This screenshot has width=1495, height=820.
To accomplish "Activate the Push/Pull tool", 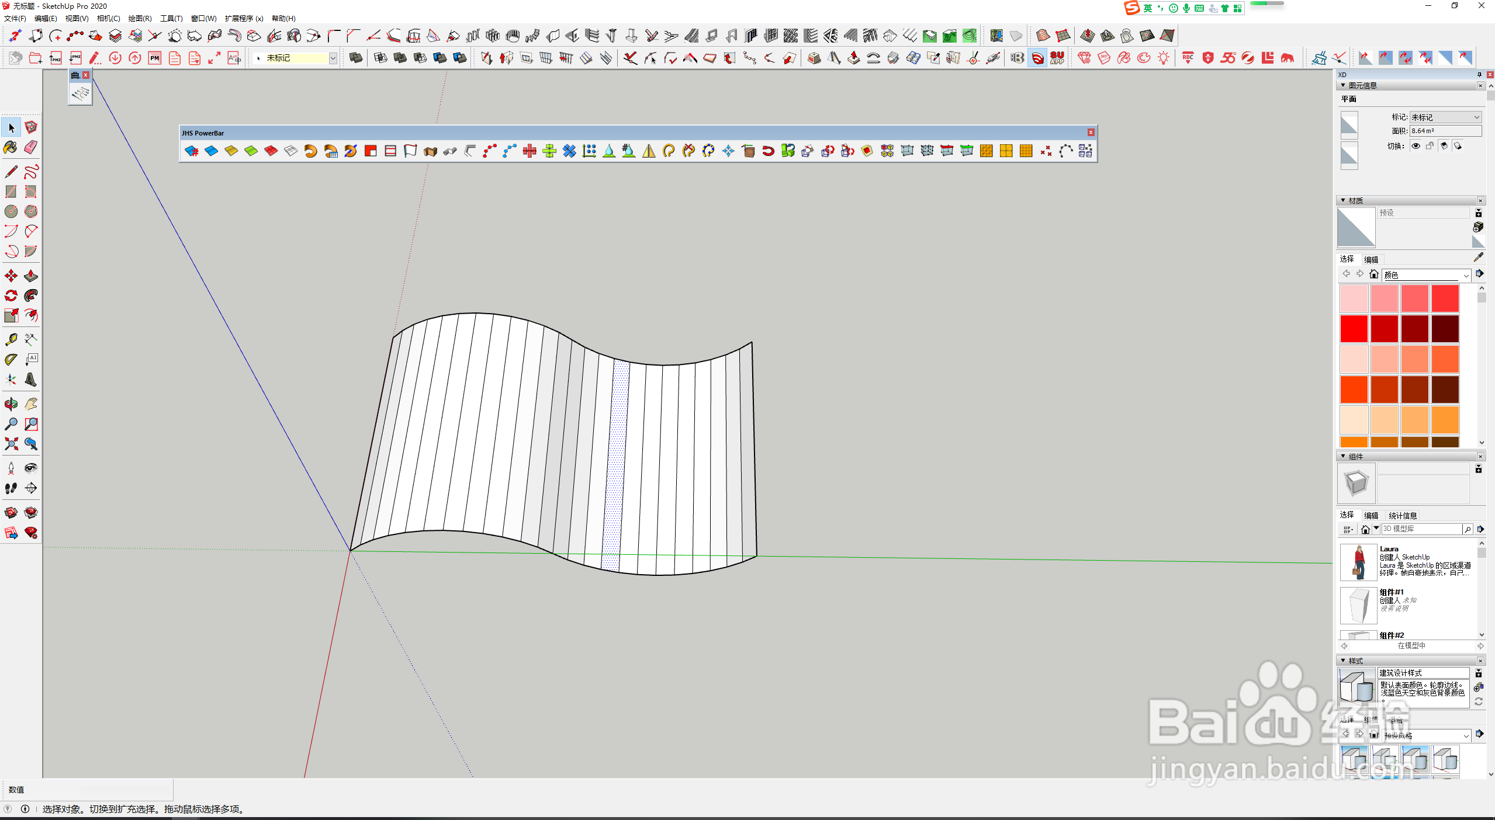I will pos(31,276).
